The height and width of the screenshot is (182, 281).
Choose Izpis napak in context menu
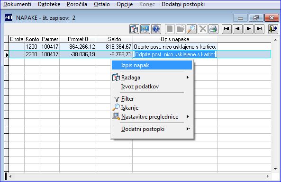point(152,65)
